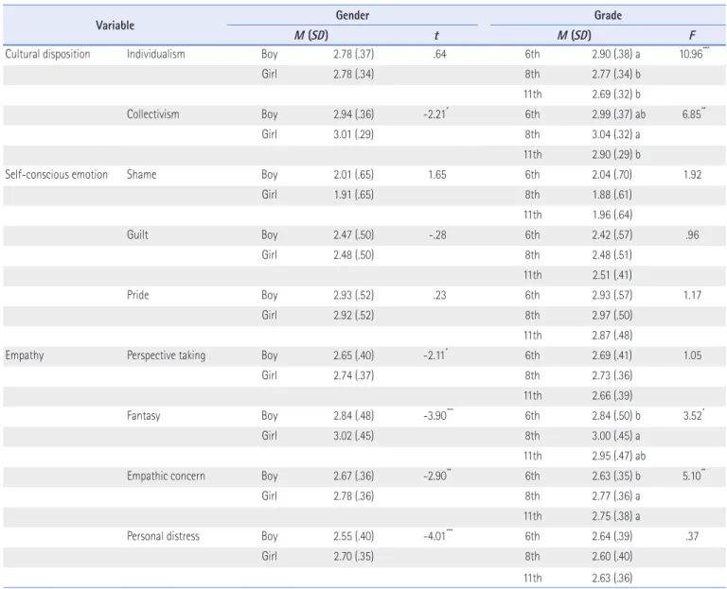Viewport: 727px width, 589px height.
Task: Click the -2.21 t value
Action: click(435, 113)
